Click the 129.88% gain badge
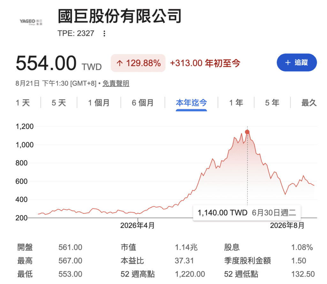Screen dimensions: 327x284 pos(138,63)
